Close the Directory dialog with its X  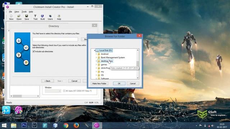coord(95,25)
